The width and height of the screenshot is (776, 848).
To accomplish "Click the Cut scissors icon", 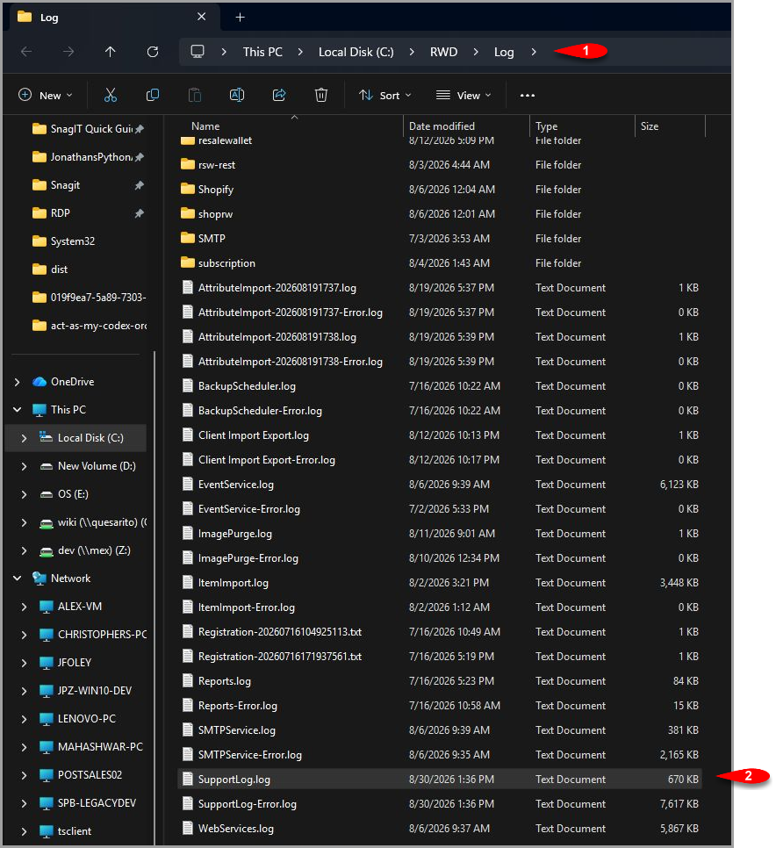I will [111, 95].
